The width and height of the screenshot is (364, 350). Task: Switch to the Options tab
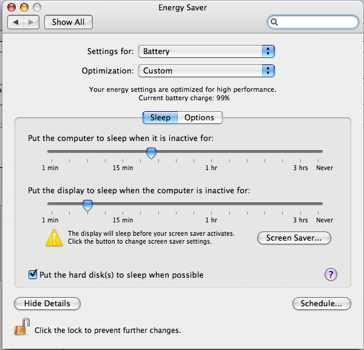(200, 117)
